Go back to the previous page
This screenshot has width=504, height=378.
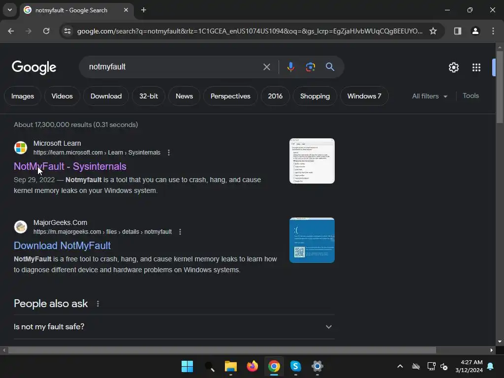pyautogui.click(x=11, y=31)
